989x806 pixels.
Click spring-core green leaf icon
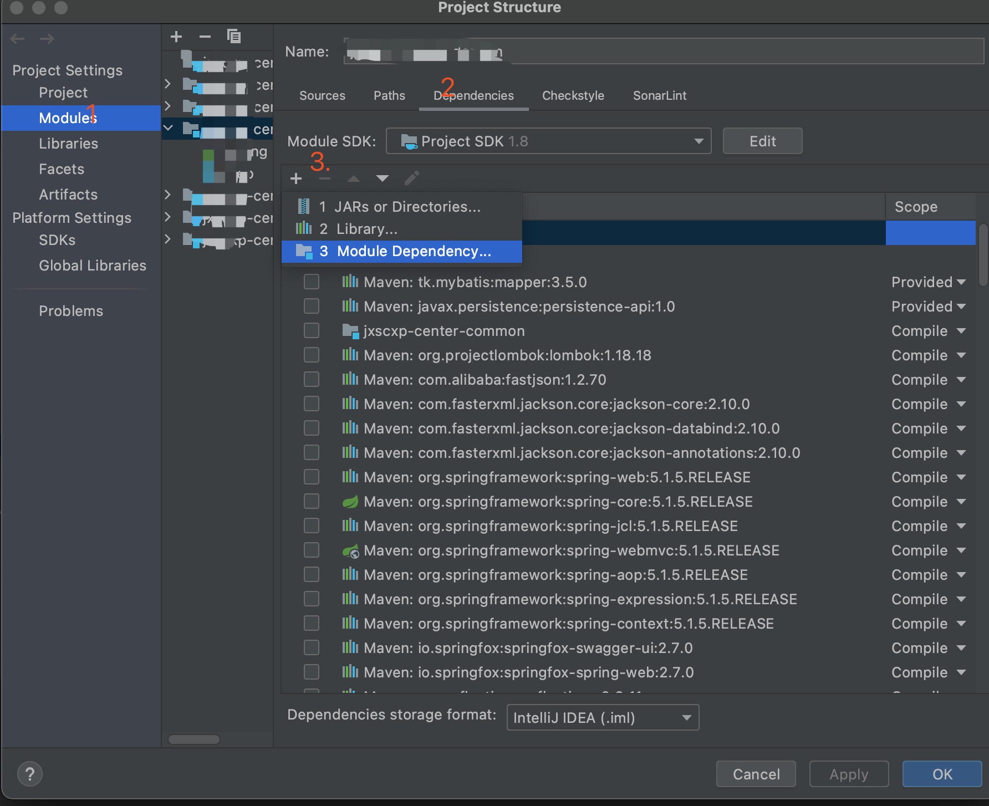point(350,502)
